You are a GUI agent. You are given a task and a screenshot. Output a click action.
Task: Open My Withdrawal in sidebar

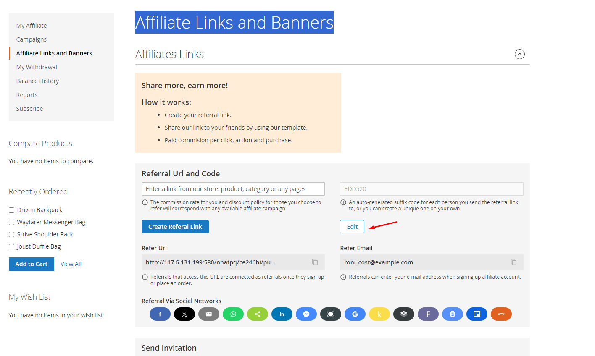(37, 67)
